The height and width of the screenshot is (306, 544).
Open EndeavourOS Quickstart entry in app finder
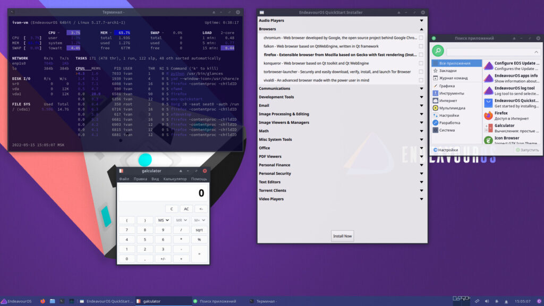point(488,103)
